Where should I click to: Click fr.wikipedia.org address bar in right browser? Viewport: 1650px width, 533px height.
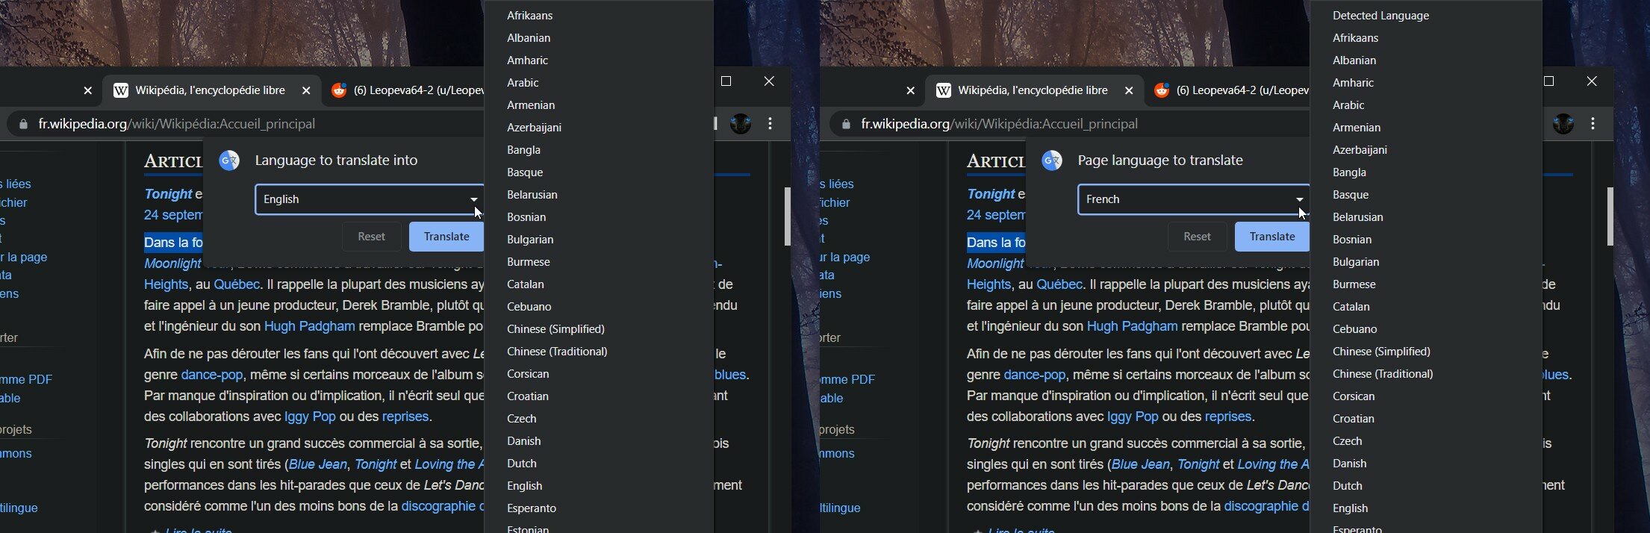point(1069,124)
